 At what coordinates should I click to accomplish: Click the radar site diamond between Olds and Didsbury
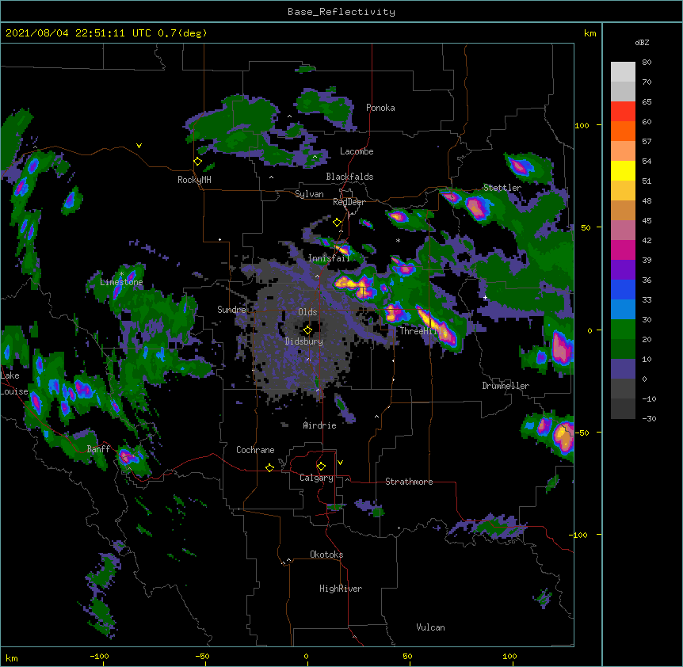click(307, 330)
